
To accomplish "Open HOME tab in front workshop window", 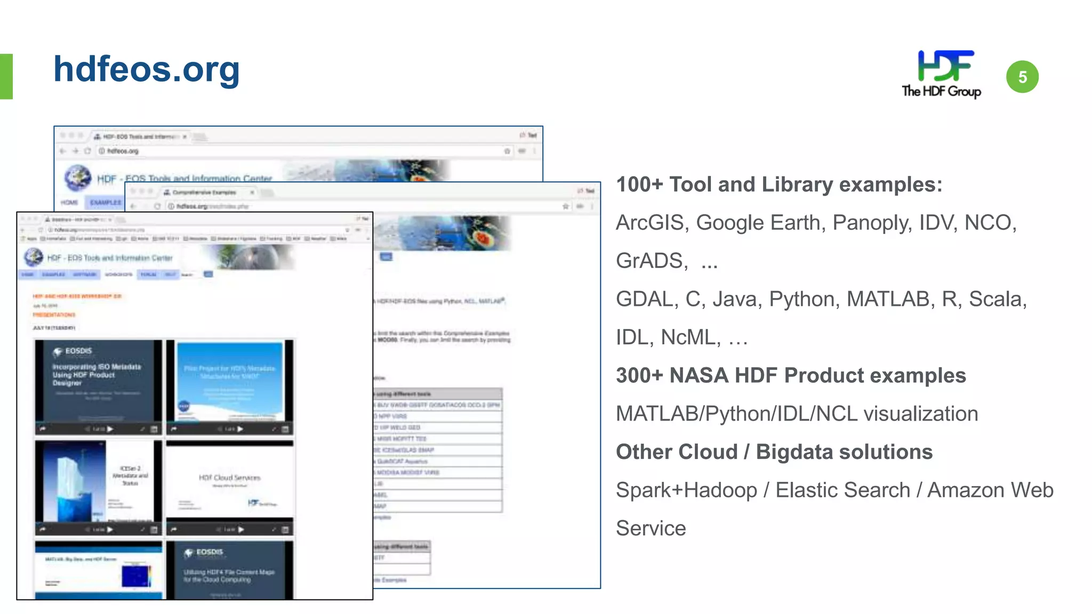I will [x=28, y=274].
